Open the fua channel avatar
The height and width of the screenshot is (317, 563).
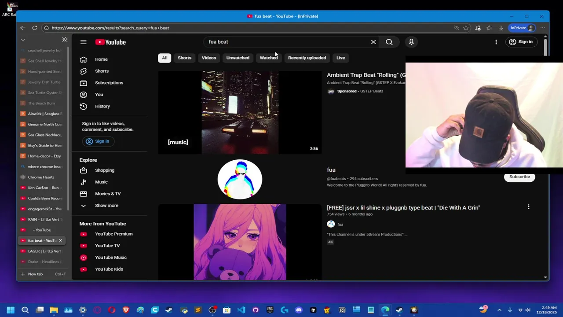click(240, 179)
